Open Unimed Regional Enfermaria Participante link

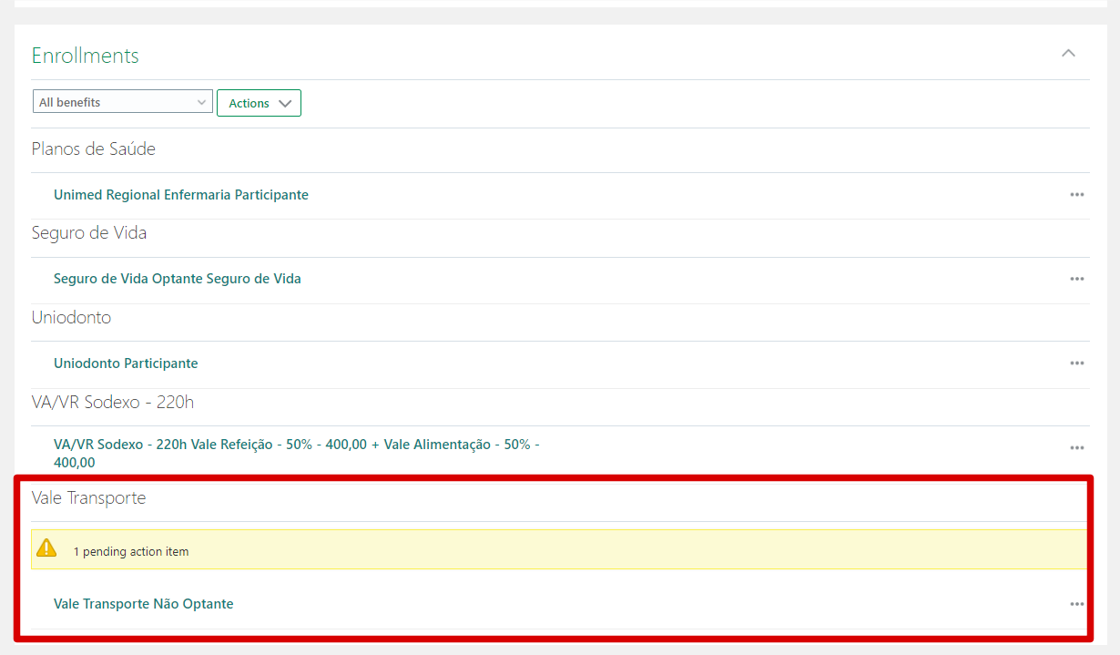pos(181,195)
